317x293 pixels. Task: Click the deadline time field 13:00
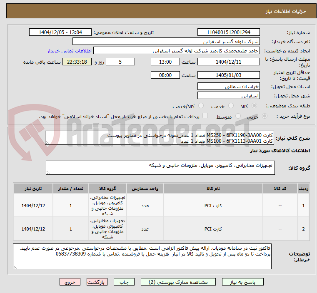click(165, 62)
